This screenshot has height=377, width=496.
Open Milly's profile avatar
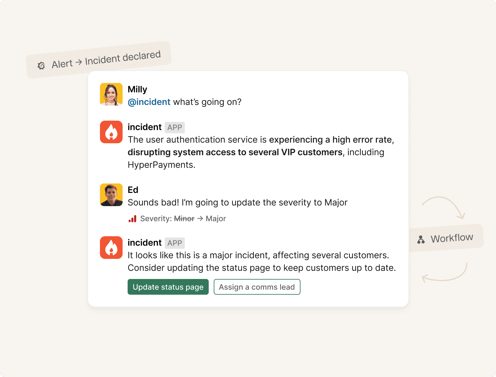[111, 94]
